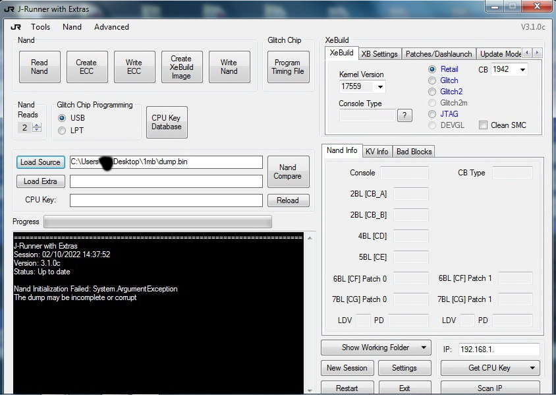Click the Console field in Nand Info
The image size is (556, 395).
click(x=404, y=173)
